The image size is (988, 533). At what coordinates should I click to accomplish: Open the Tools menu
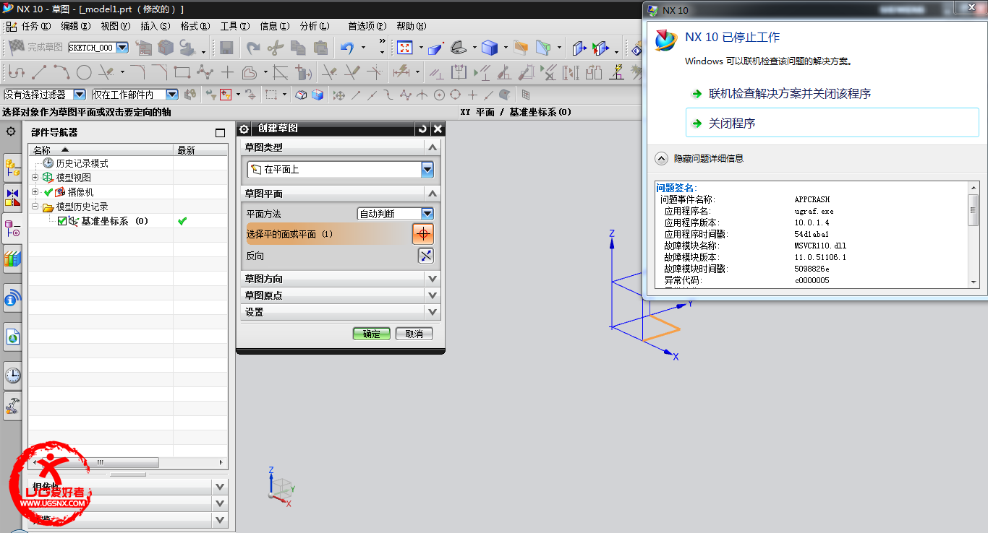tap(235, 26)
